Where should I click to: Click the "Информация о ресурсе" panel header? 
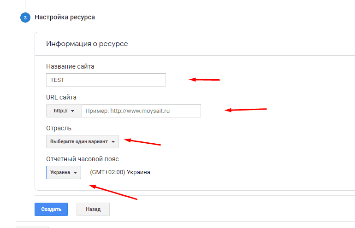(87, 44)
